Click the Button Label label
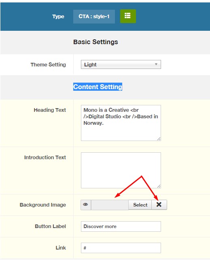 [50, 226]
